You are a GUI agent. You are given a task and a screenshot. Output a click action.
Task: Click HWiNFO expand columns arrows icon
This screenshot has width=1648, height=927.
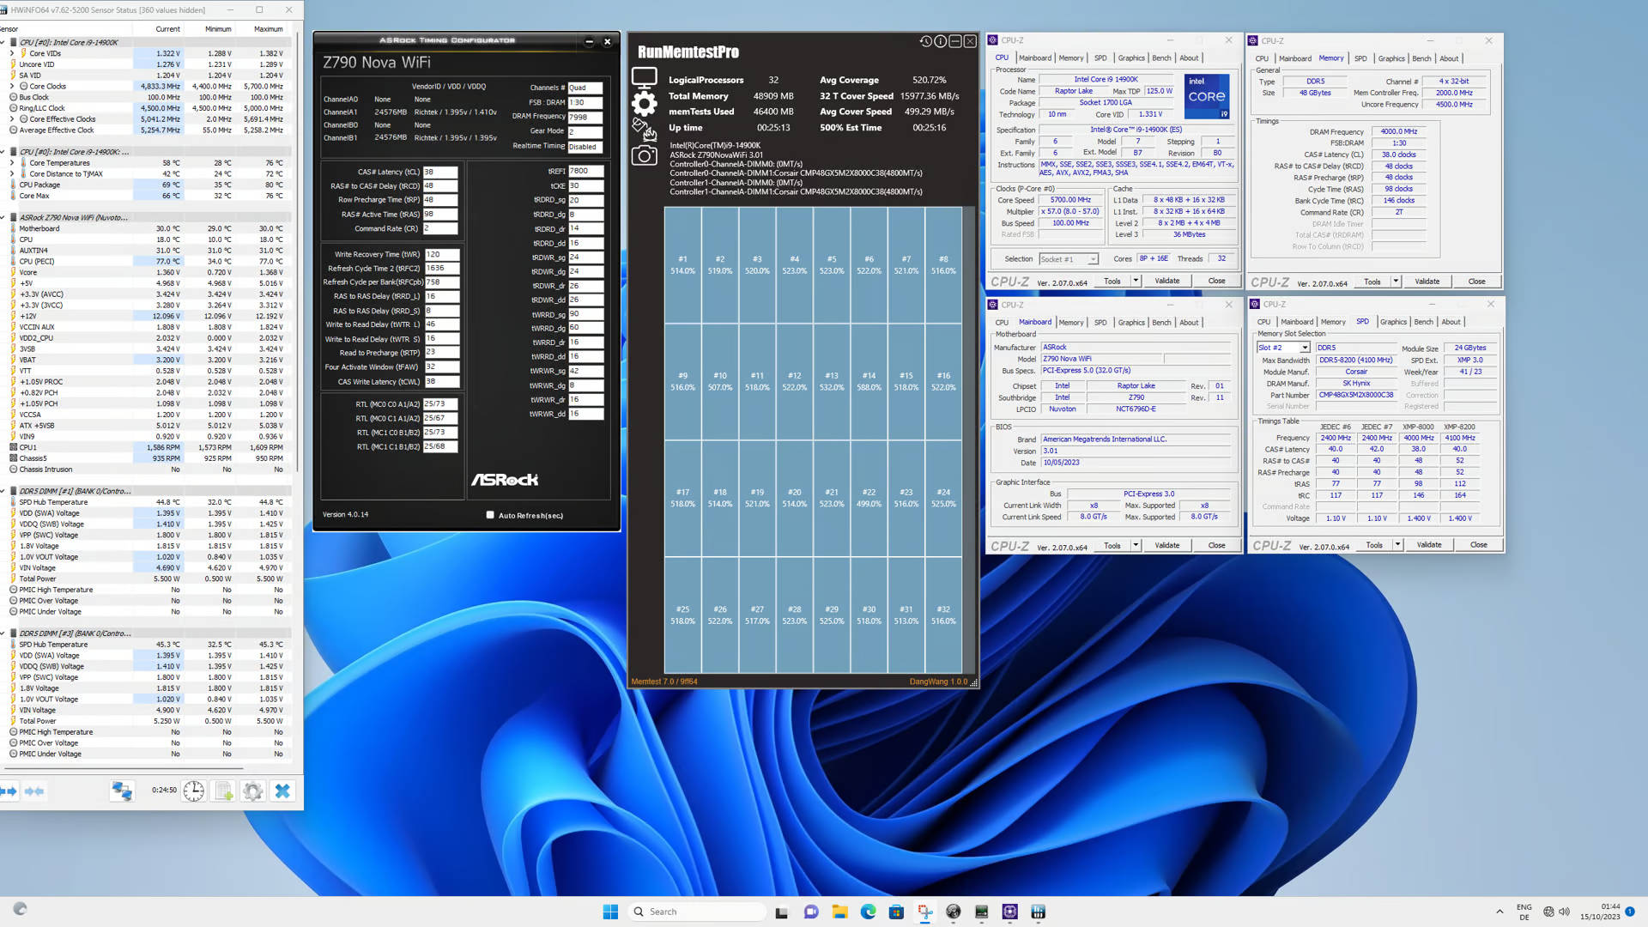[9, 791]
